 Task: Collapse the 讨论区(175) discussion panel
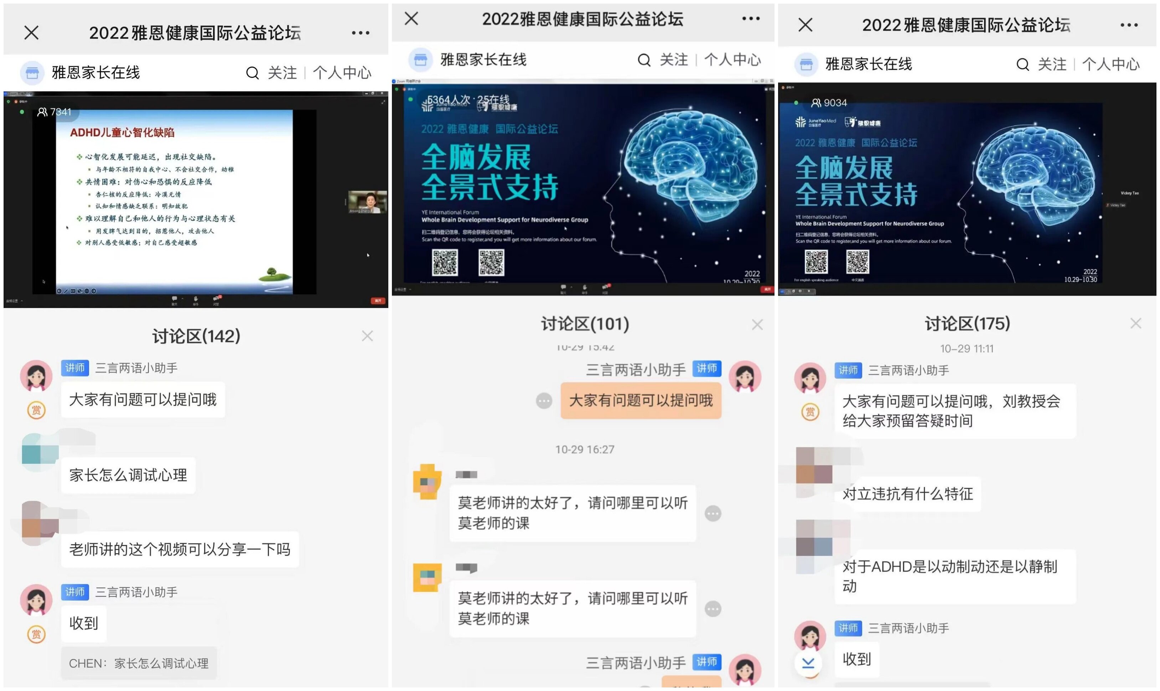tap(1136, 324)
